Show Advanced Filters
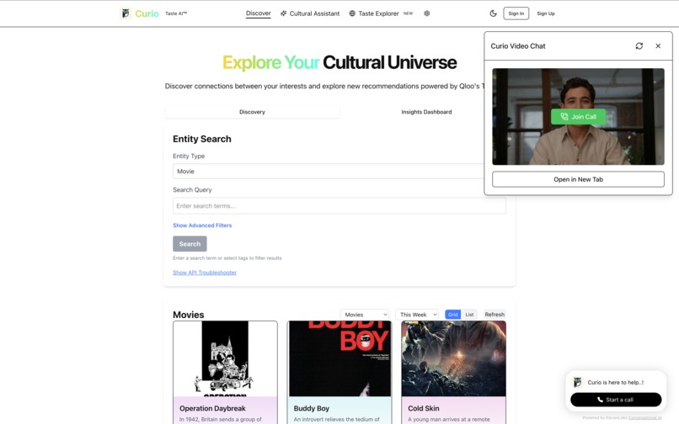679x424 pixels. [x=202, y=225]
